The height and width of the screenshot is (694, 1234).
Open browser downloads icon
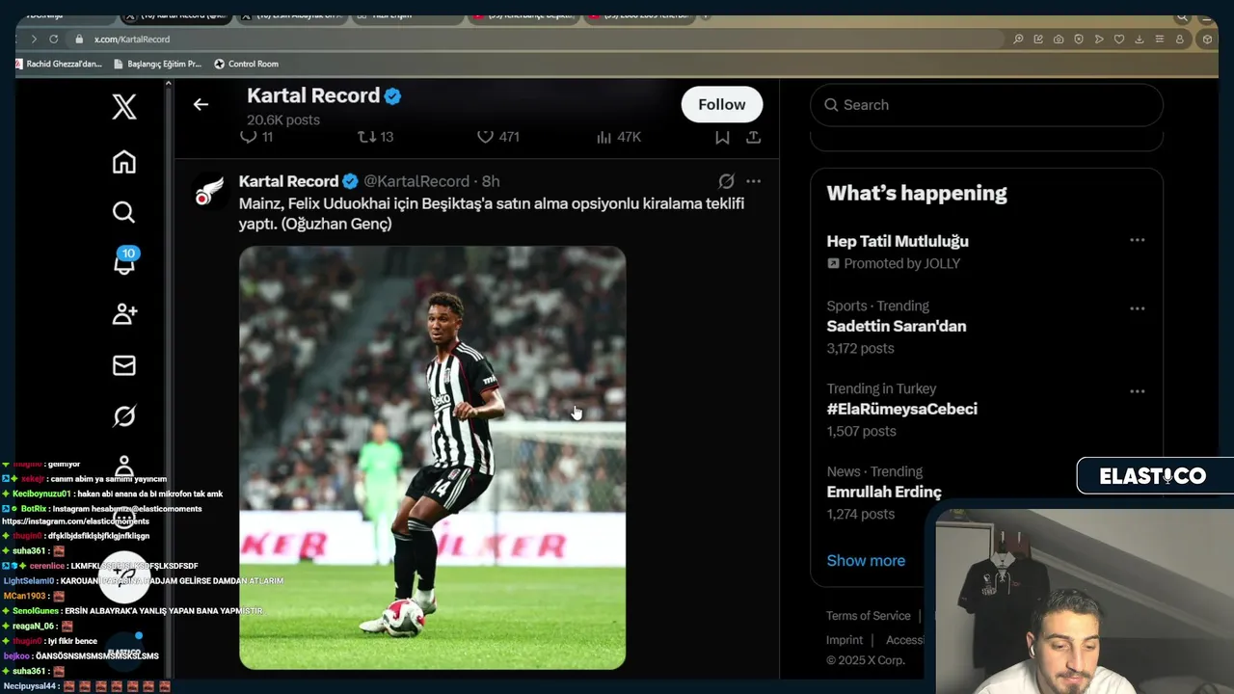pyautogui.click(x=1140, y=40)
